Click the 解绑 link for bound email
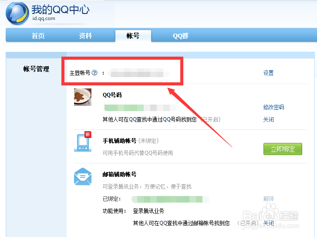The width and height of the screenshot is (317, 237). [x=268, y=199]
